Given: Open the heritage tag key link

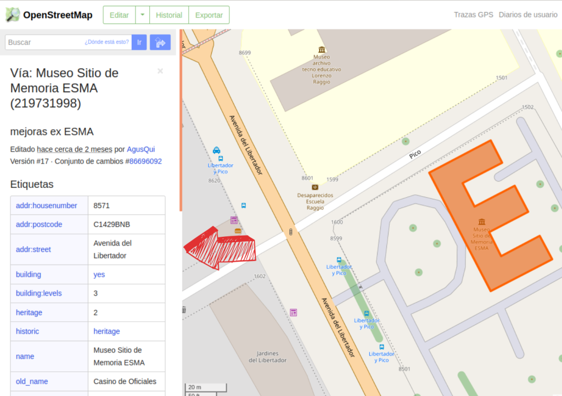Looking at the screenshot, I should pos(29,313).
